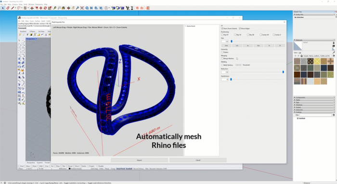Tick the Flatten hierarchy checkbox

(222, 52)
